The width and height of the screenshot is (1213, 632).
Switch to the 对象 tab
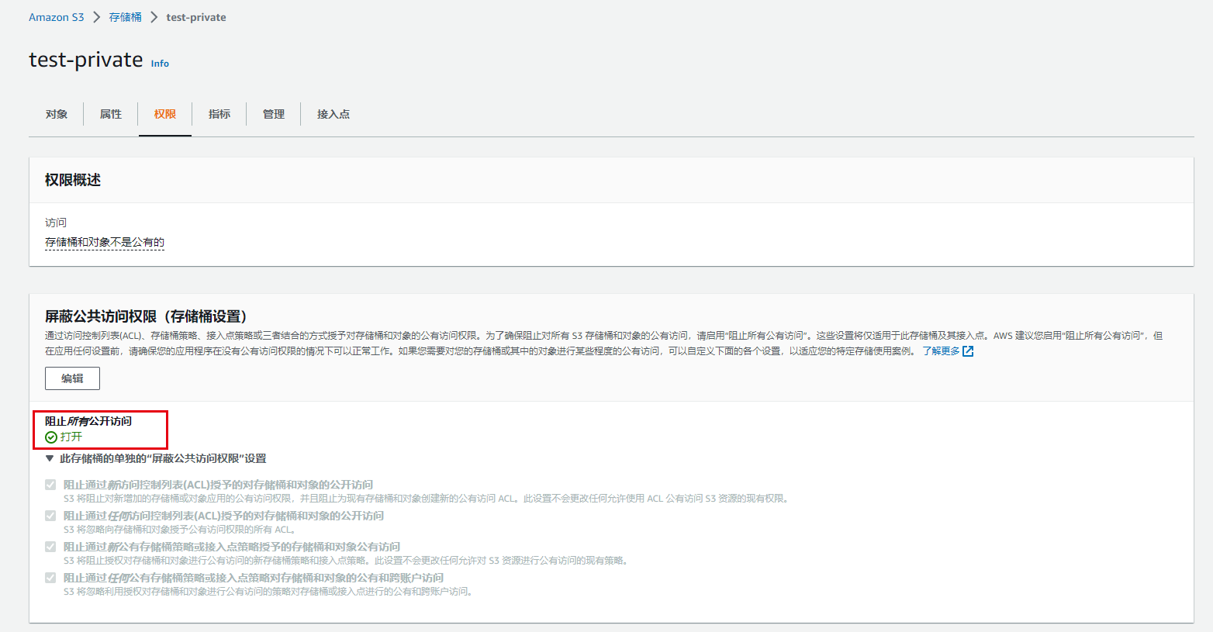click(x=57, y=114)
